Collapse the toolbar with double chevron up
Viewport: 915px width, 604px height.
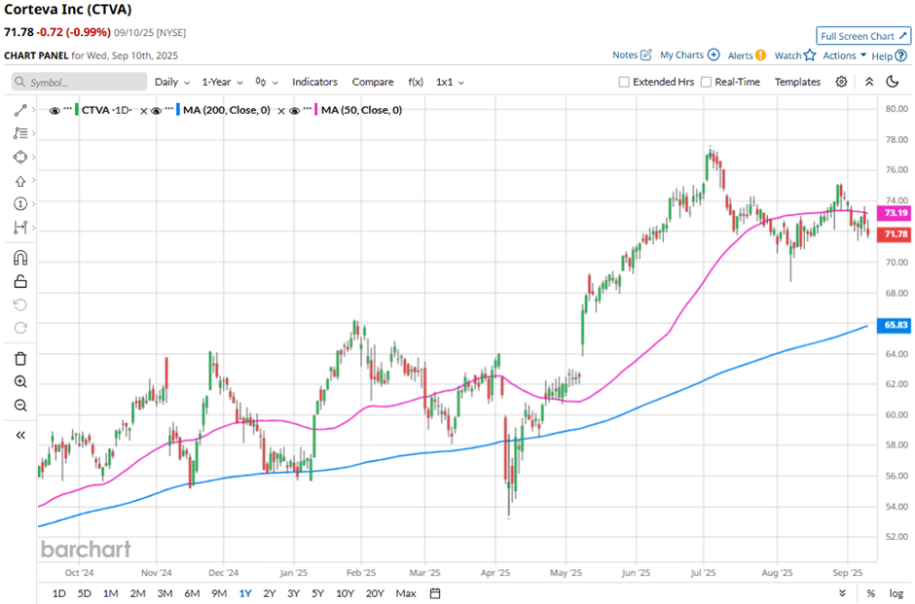click(869, 82)
